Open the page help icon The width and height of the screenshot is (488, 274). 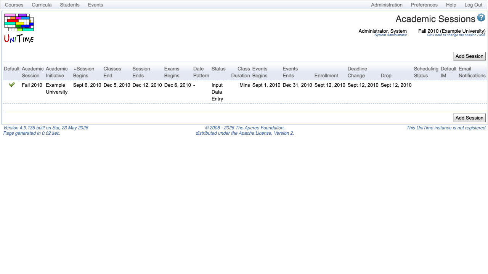481,18
